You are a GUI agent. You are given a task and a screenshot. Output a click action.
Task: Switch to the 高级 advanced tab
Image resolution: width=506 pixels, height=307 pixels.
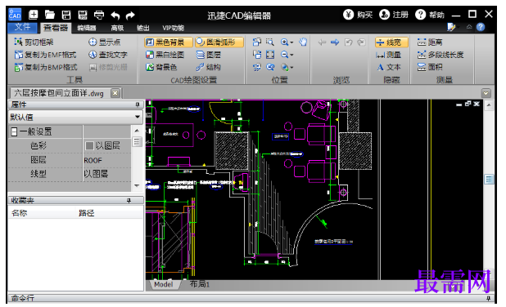click(x=117, y=28)
